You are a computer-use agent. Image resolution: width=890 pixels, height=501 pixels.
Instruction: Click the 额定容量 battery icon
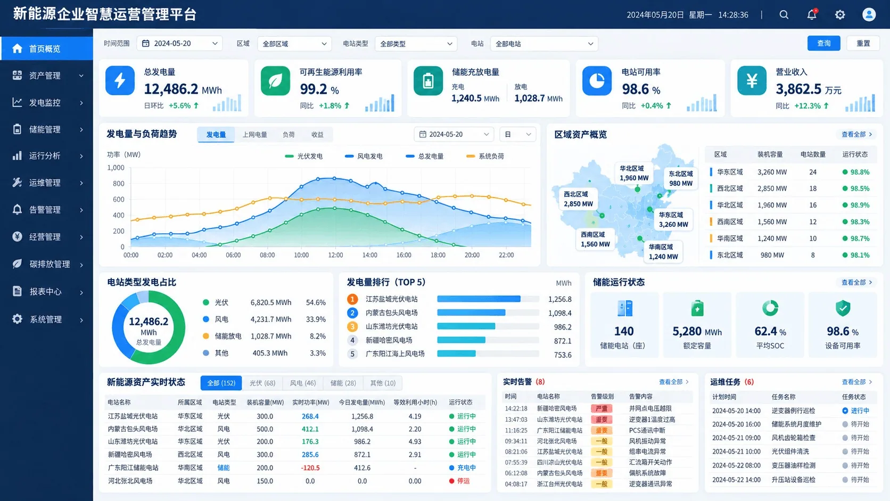click(x=697, y=308)
